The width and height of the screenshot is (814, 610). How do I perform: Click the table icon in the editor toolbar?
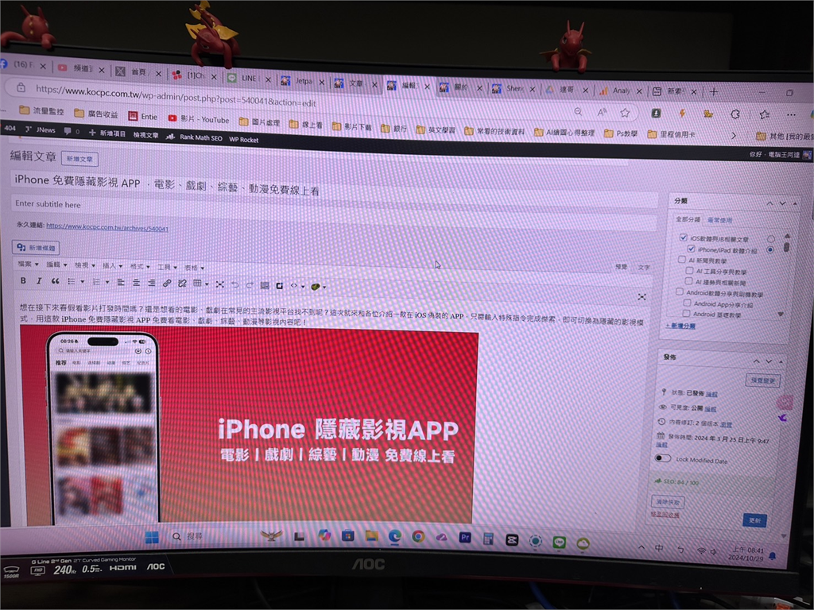[x=197, y=284]
